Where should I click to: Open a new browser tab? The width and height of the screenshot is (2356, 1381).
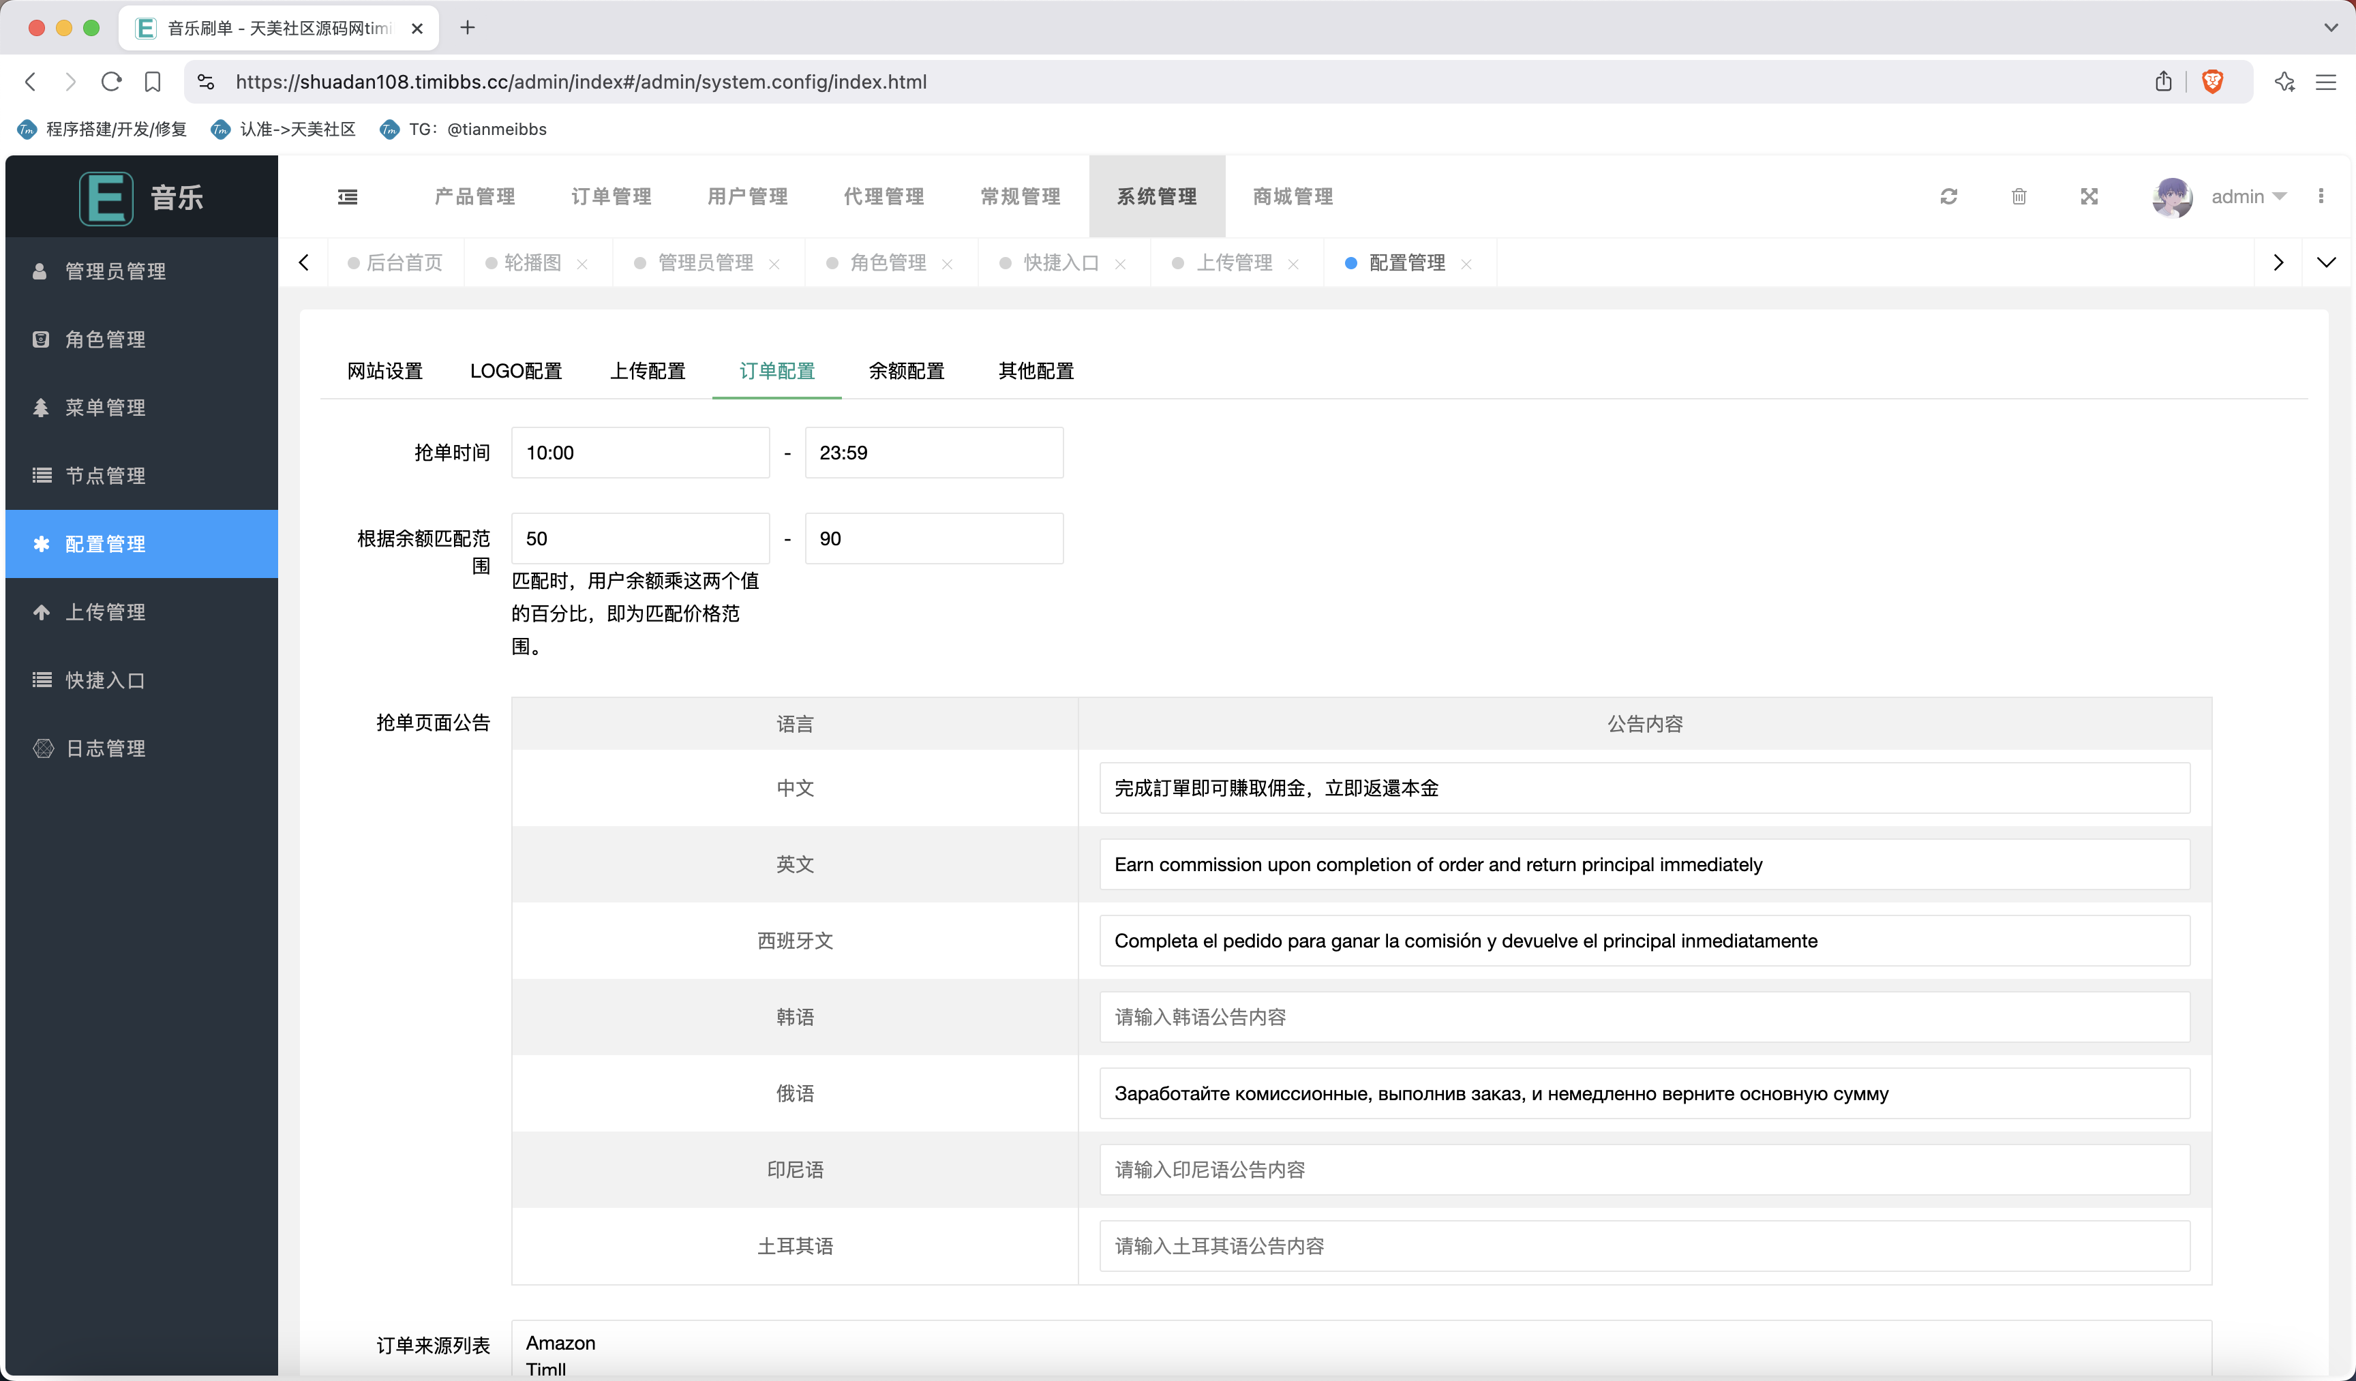[x=468, y=28]
